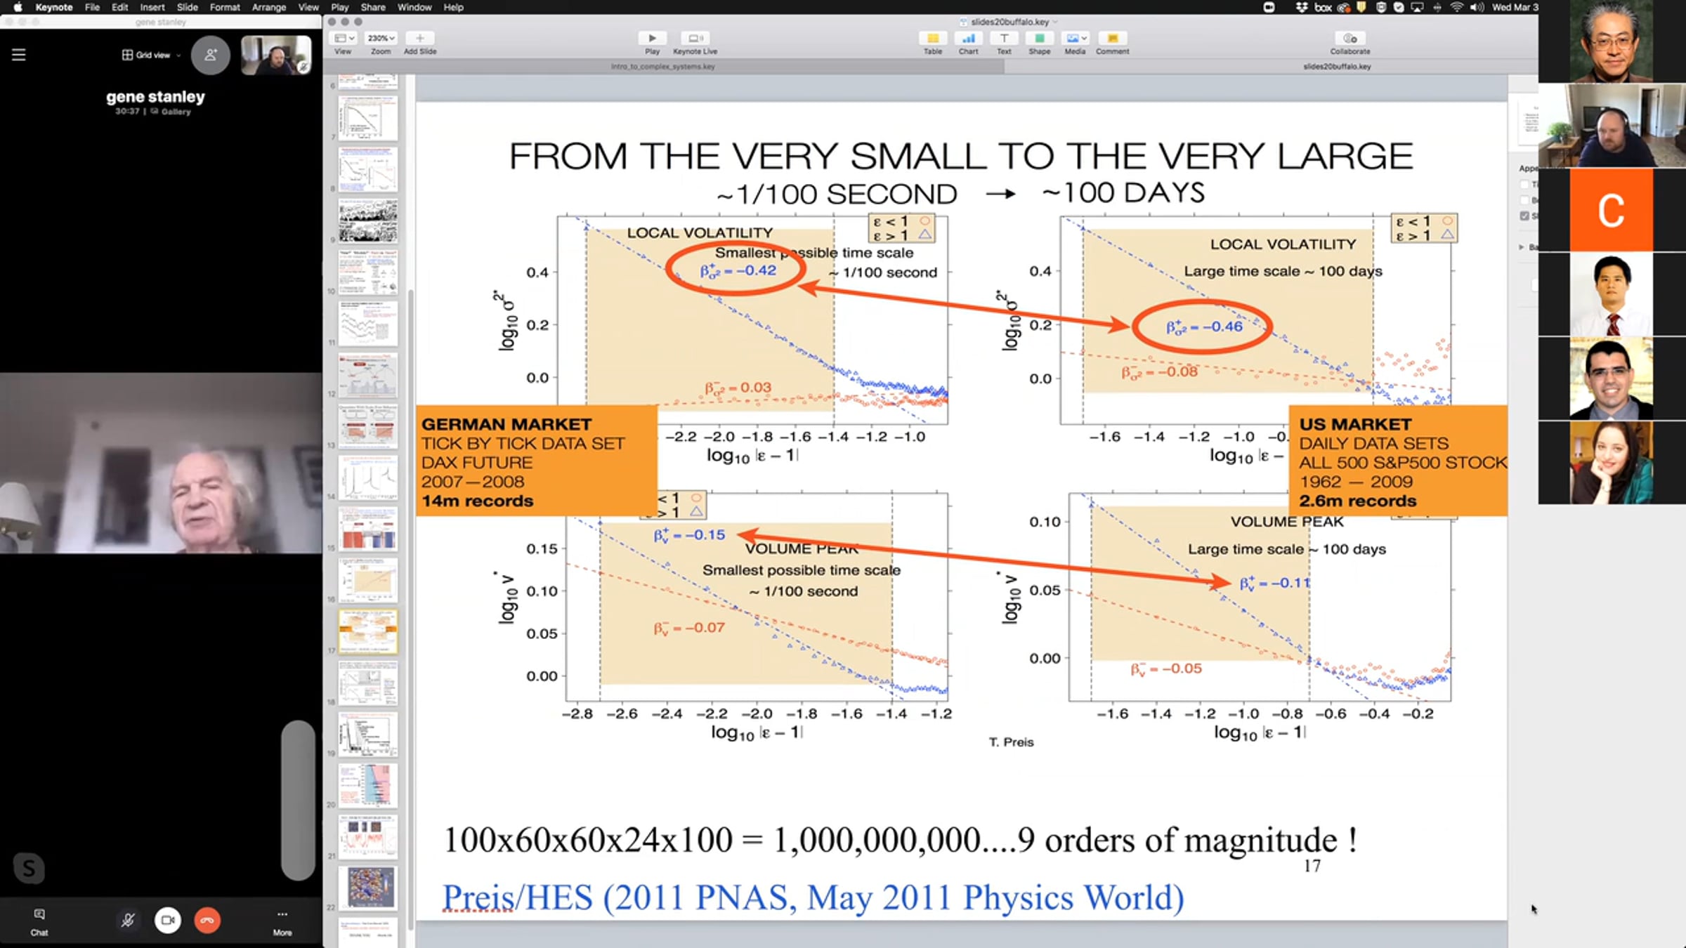Click the Wi-Fi icon in the menu bar

pos(1456,7)
